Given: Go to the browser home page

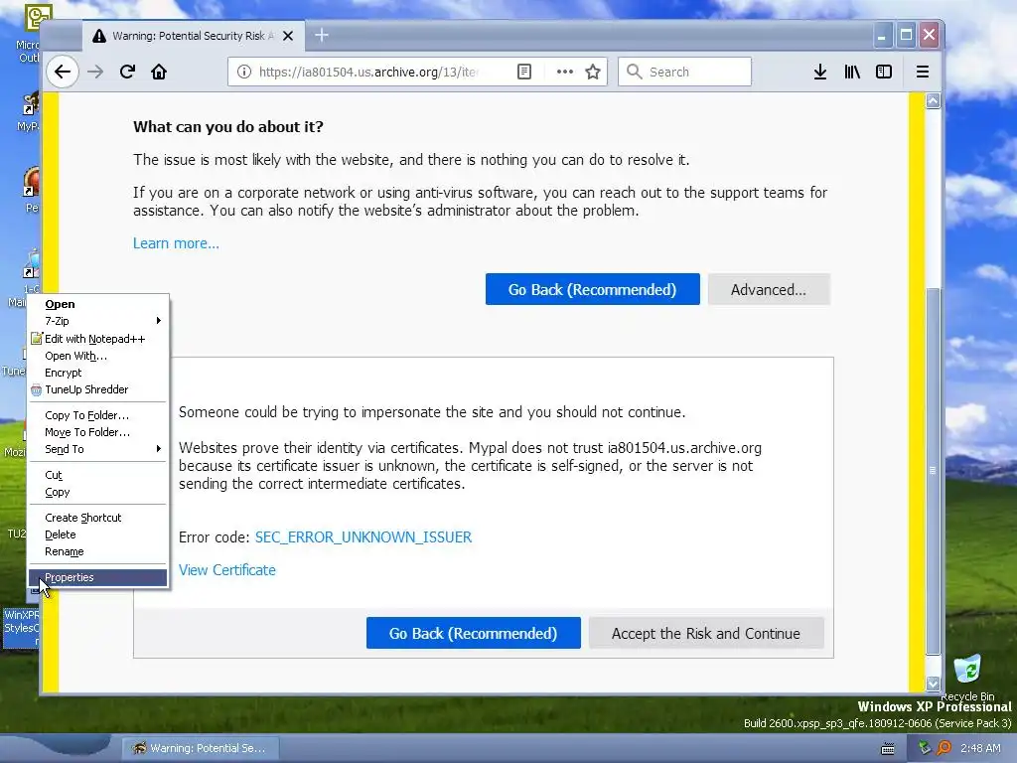Looking at the screenshot, I should coord(159,72).
